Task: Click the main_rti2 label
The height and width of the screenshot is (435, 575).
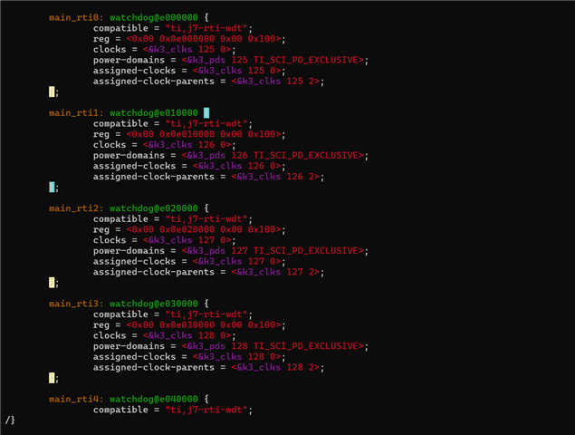Action: 73,208
